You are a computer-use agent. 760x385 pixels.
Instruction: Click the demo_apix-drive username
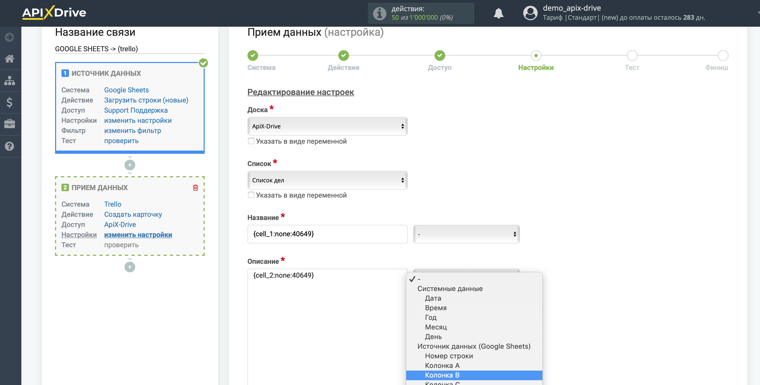[x=572, y=8]
